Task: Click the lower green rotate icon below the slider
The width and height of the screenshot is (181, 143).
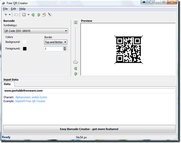Action: (76, 74)
